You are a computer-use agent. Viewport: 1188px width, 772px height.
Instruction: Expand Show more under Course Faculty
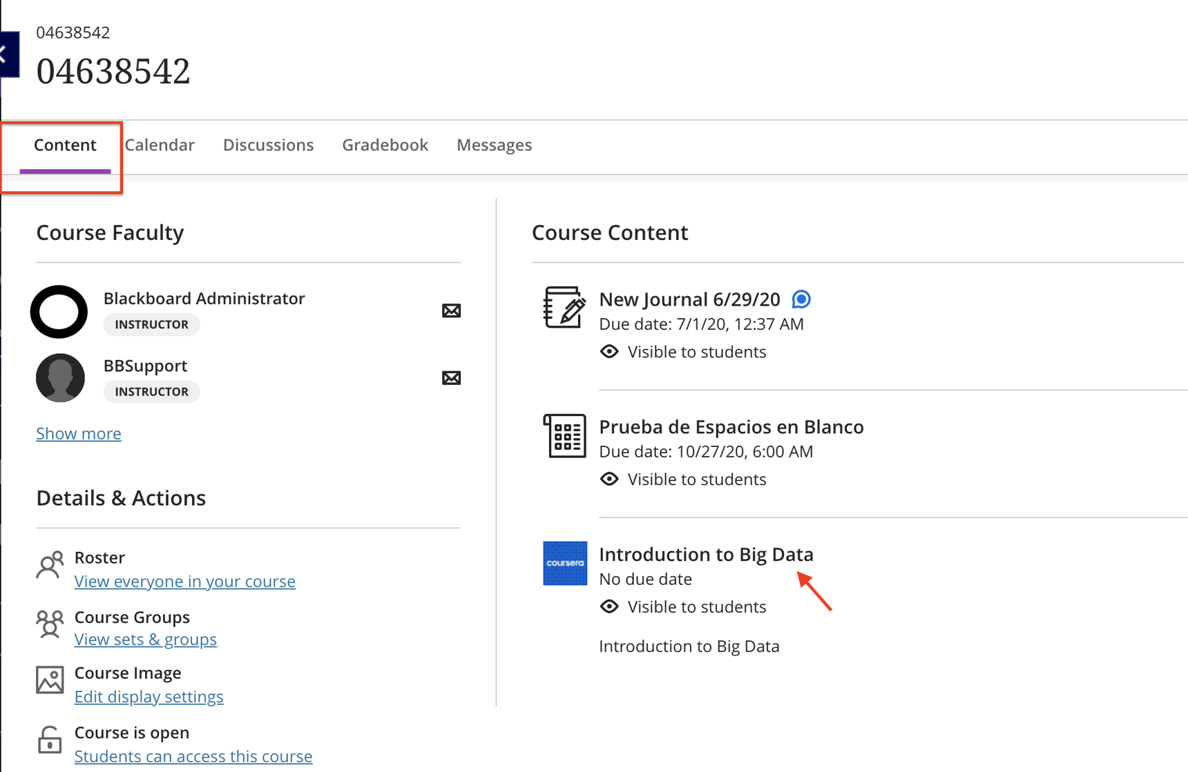point(78,433)
